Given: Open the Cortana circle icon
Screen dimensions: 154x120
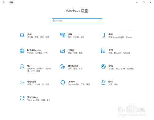Looking at the screenshot, I should click(63, 82).
